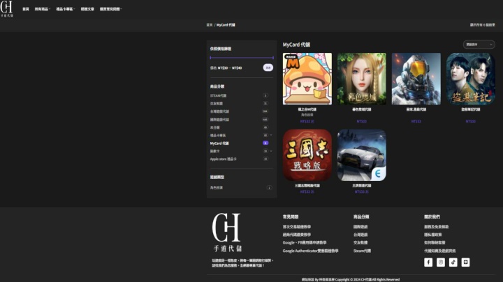Open the Facebook icon in the footer
This screenshot has height=282, width=503.
click(428, 263)
